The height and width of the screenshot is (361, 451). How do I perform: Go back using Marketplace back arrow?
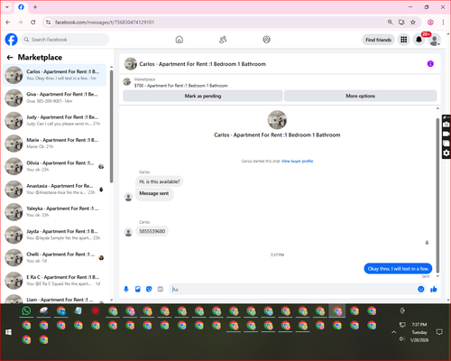pos(10,57)
